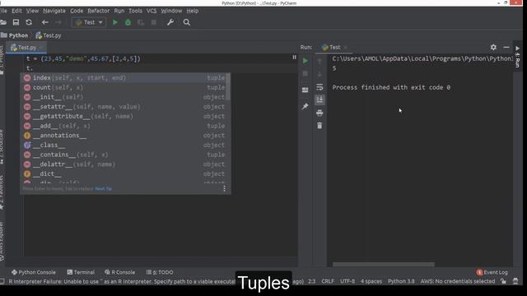This screenshot has height=296, width=527.
Task: Open the R Console tool window
Action: point(119,272)
